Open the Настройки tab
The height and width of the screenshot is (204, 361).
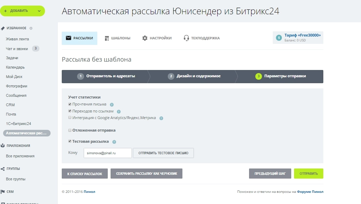(x=157, y=38)
